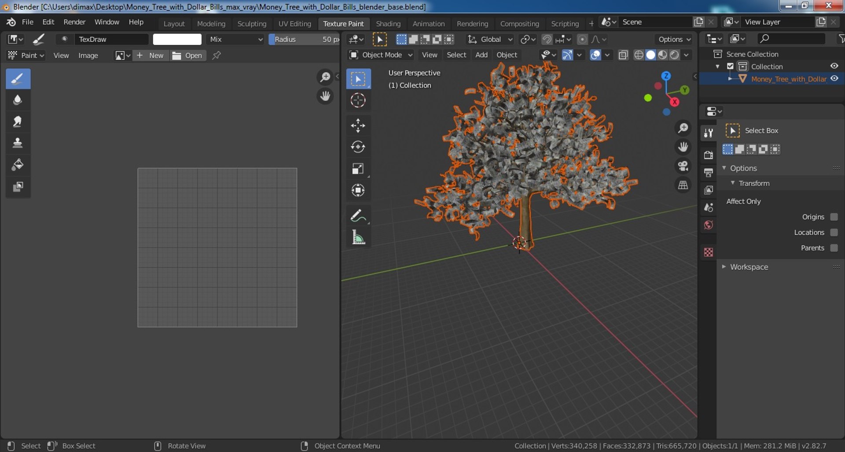
Task: Select the Soften tool in image editor
Action: click(18, 100)
